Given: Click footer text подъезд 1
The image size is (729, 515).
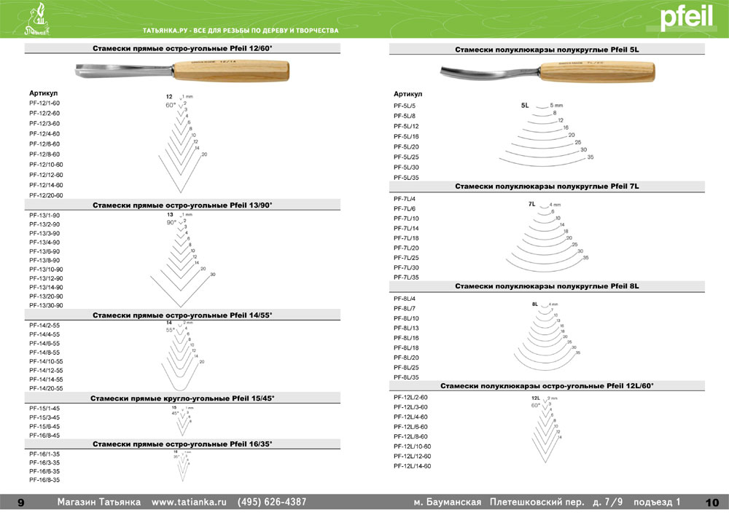Looking at the screenshot, I should 657,502.
